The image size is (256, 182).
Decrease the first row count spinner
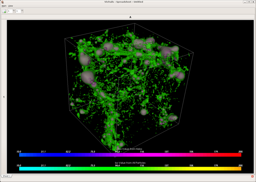coord(14,12)
